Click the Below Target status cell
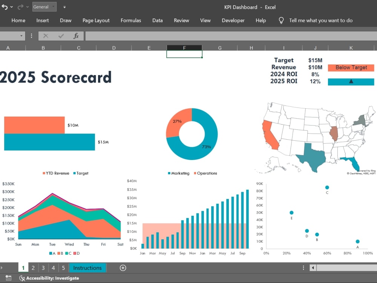 pyautogui.click(x=351, y=68)
